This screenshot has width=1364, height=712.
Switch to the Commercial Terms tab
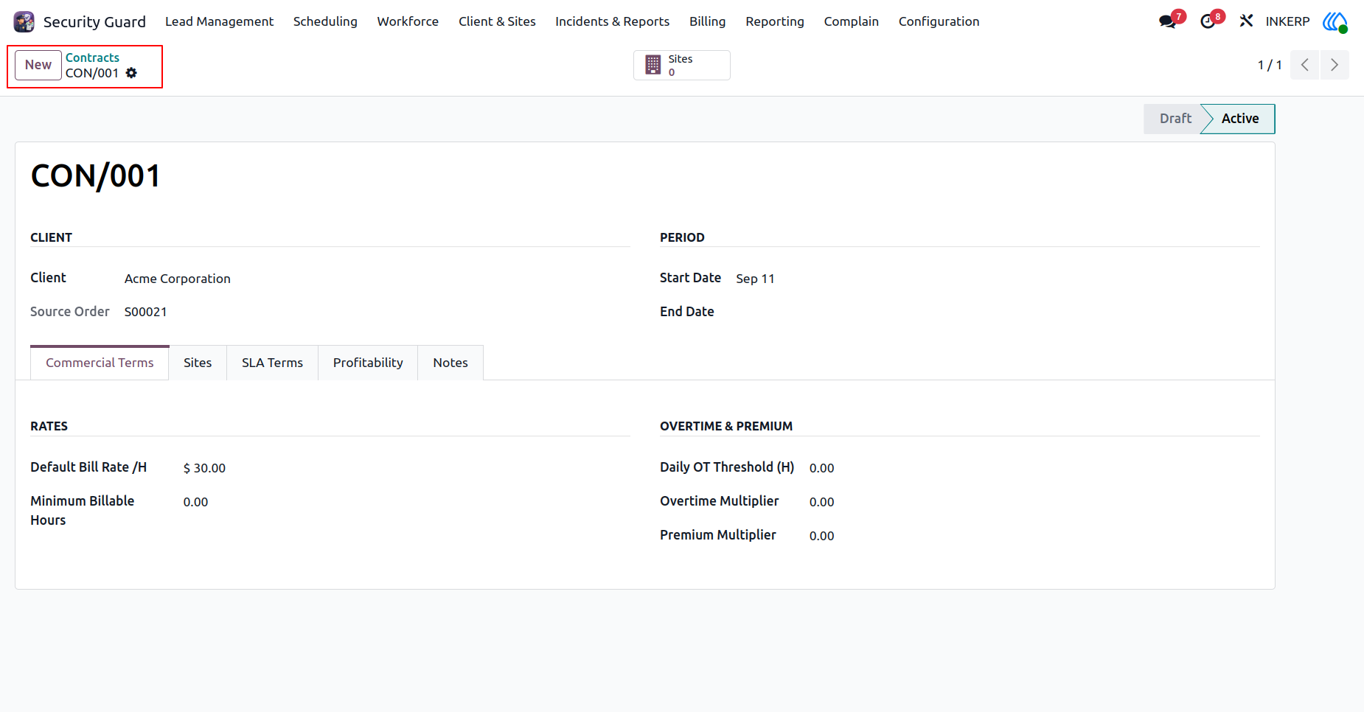[x=100, y=363]
